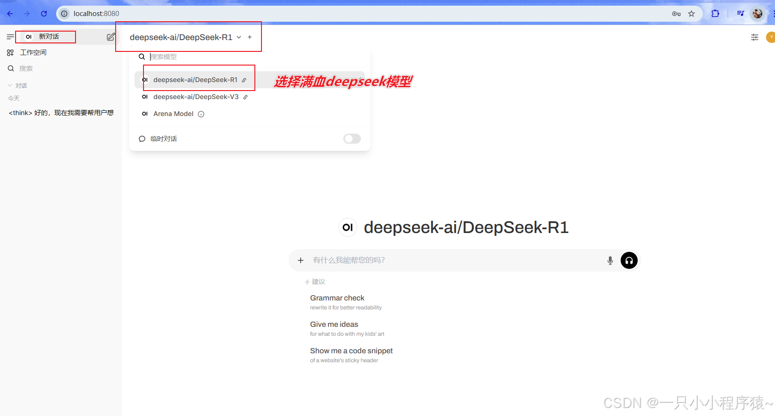Go forward in browser history
775x416 pixels.
tap(27, 14)
